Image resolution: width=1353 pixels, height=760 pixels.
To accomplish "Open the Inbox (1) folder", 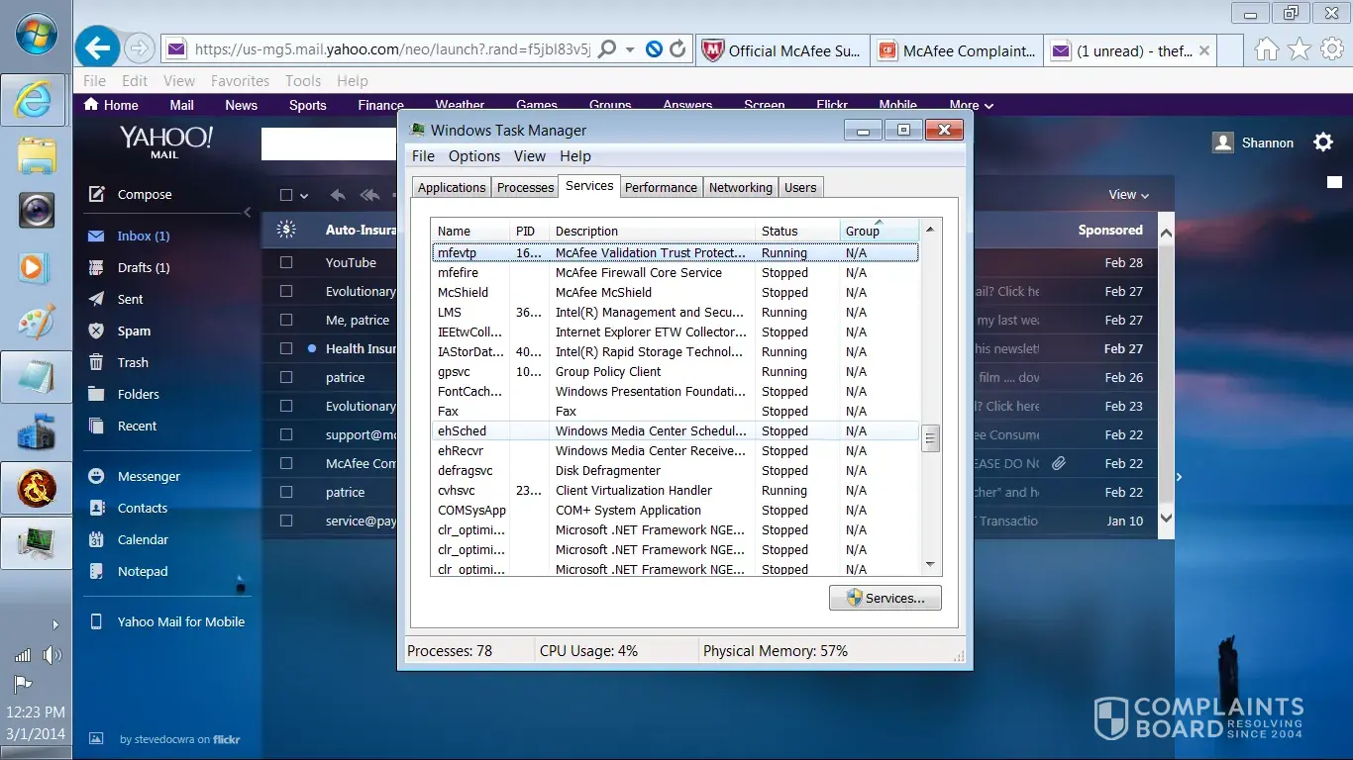I will point(143,237).
